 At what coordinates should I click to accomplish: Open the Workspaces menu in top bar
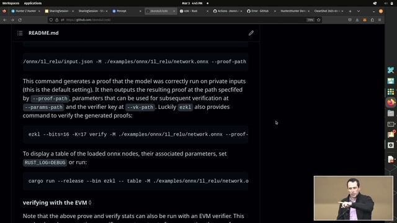pyautogui.click(x=11, y=3)
